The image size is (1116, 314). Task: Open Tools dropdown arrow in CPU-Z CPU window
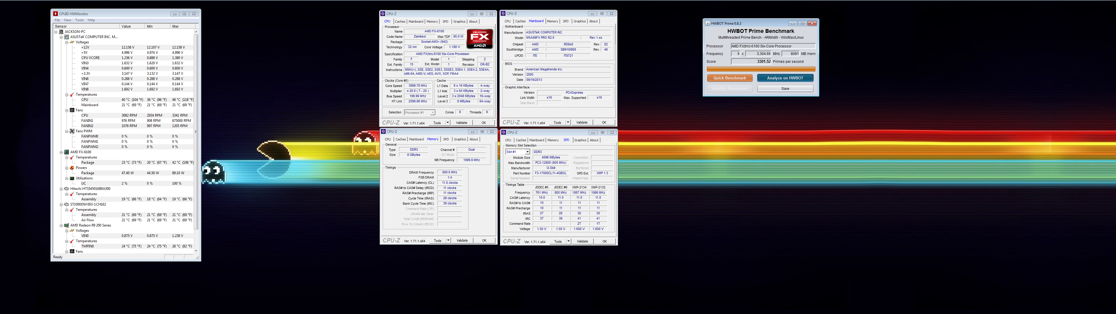[448, 123]
